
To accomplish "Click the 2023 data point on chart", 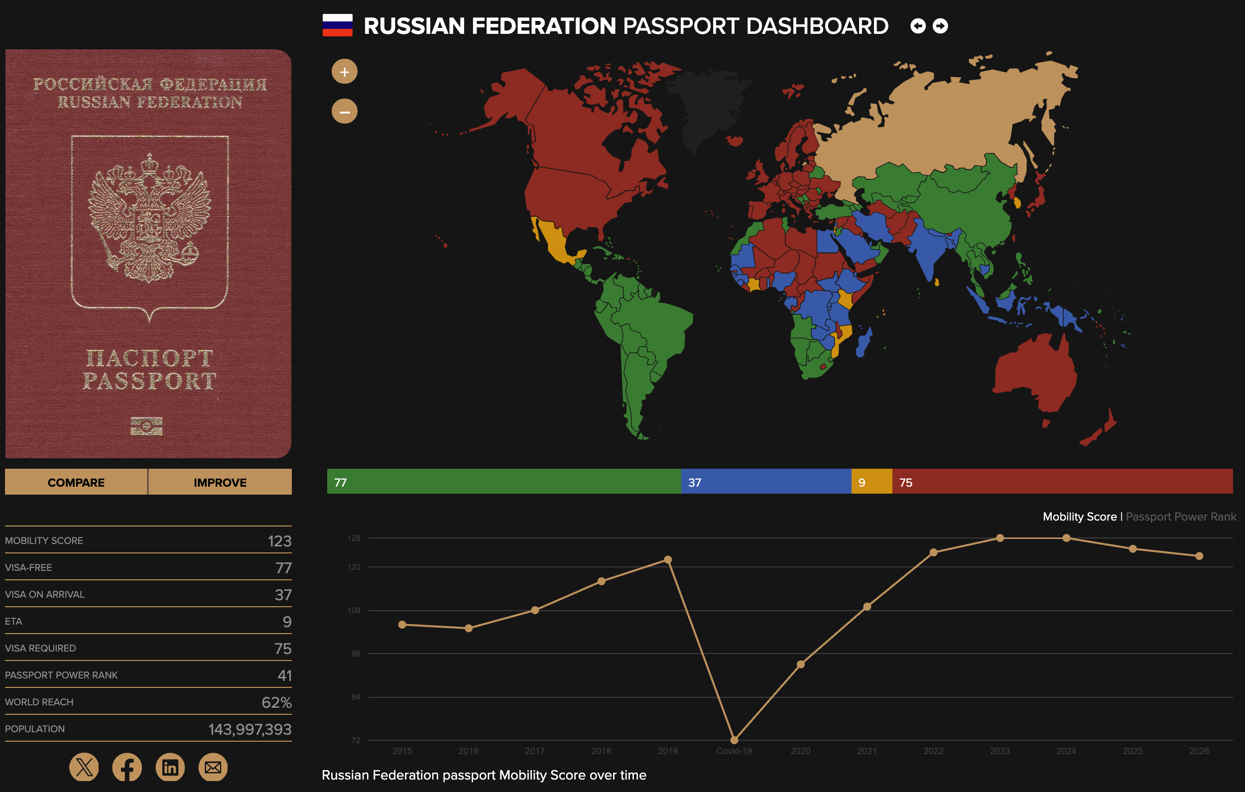I will pyautogui.click(x=1000, y=538).
